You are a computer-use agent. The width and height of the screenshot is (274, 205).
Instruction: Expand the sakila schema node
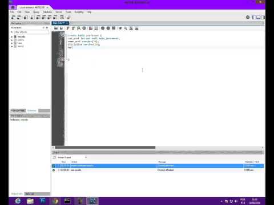(12, 40)
